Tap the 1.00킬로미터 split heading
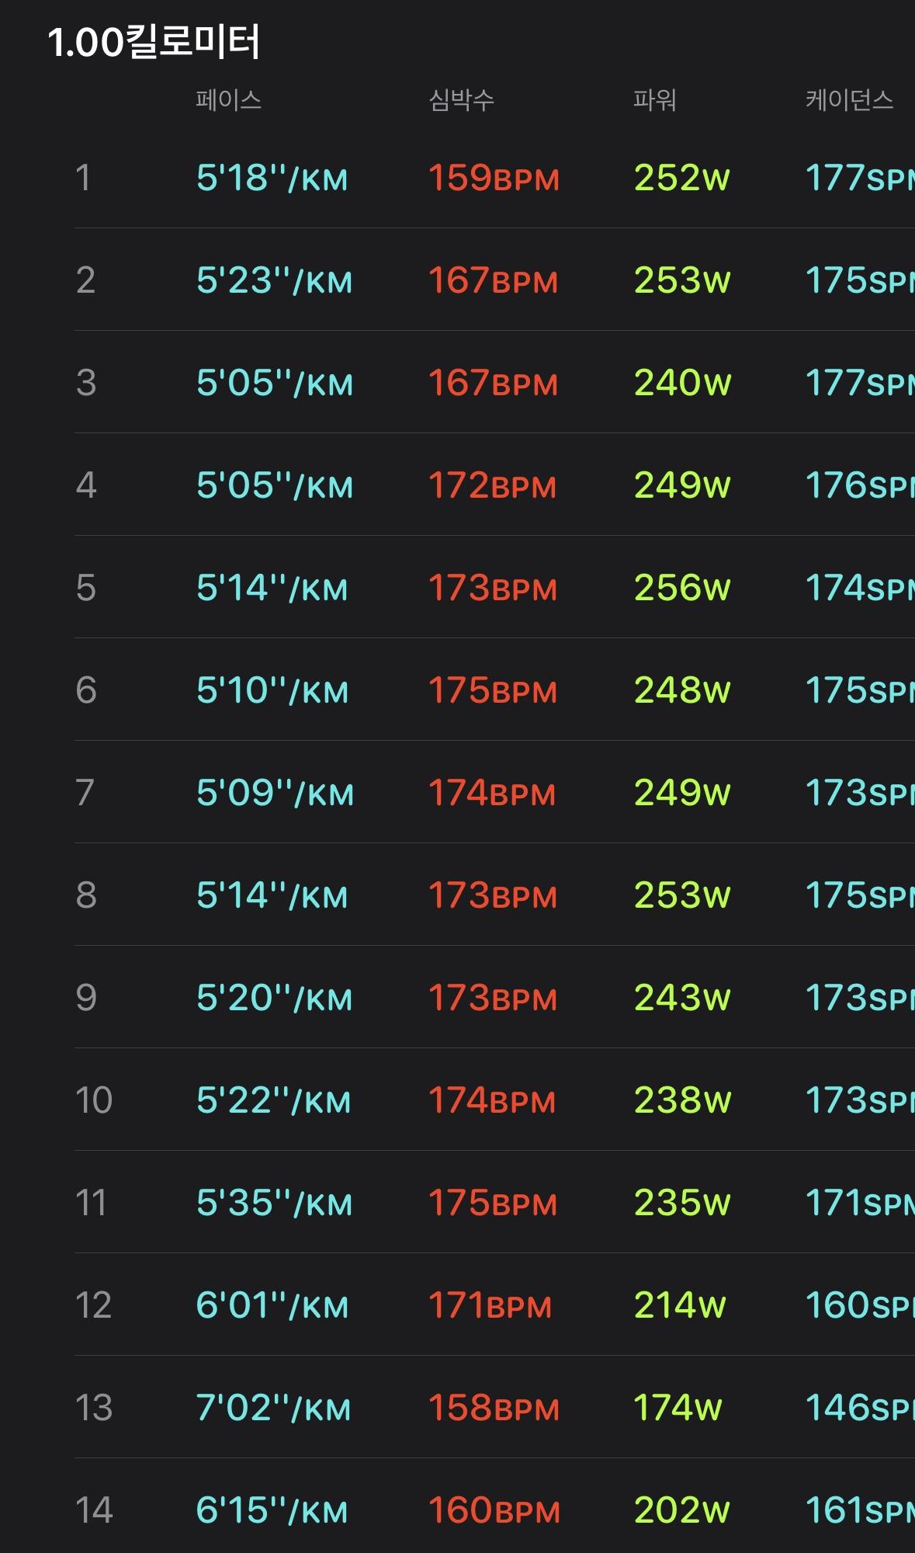This screenshot has width=915, height=1553. click(x=154, y=43)
